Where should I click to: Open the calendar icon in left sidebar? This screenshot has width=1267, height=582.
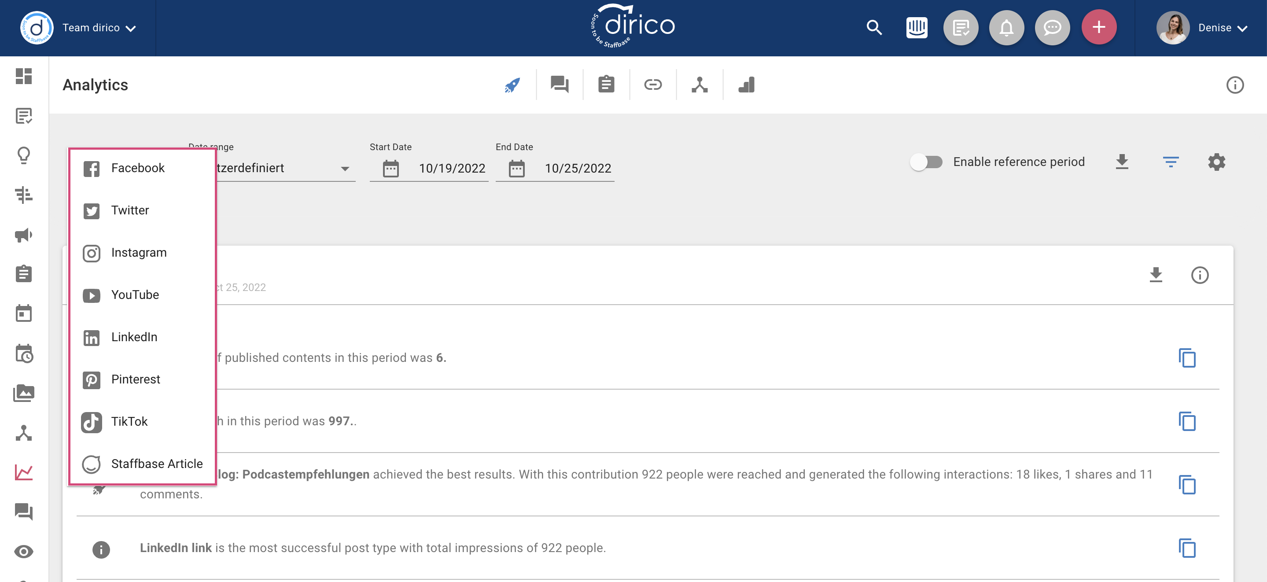(x=24, y=313)
